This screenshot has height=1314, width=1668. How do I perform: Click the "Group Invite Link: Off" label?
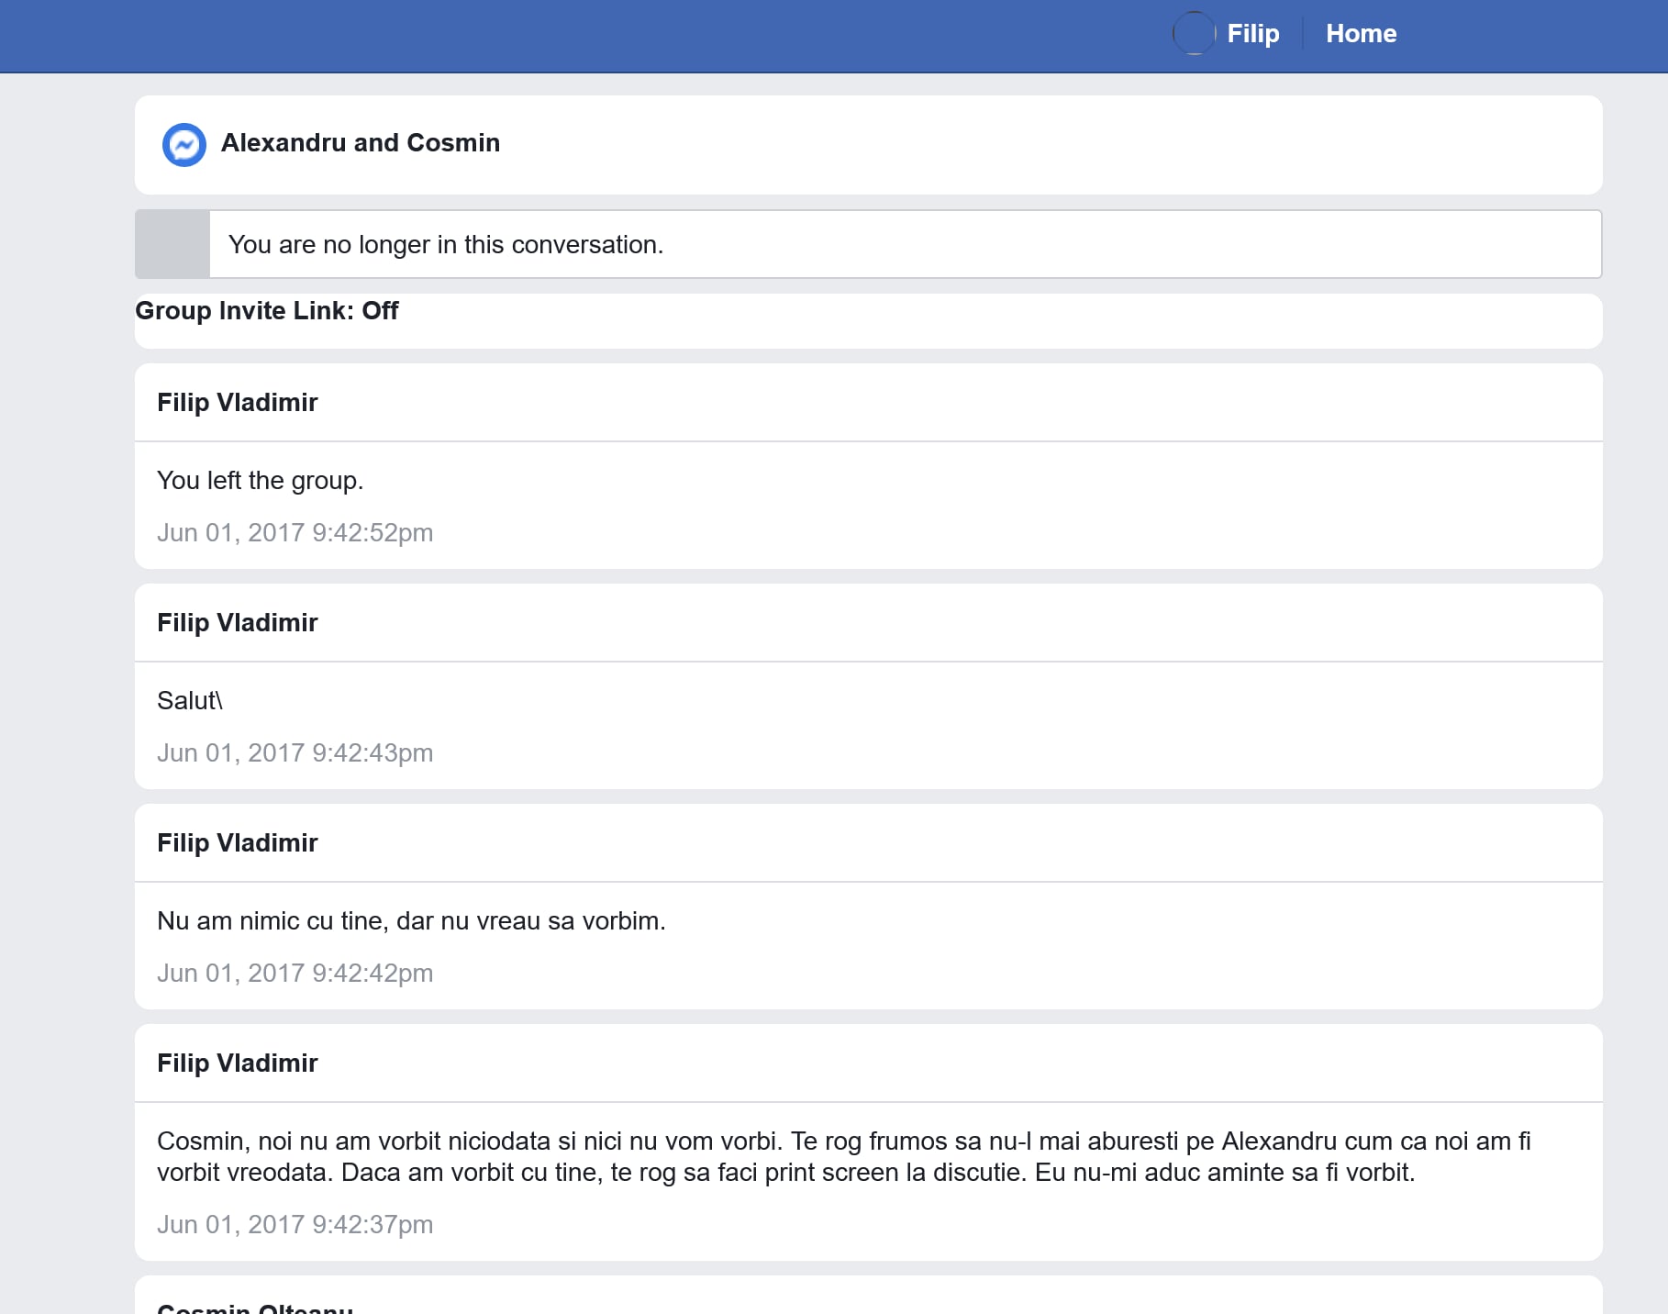click(266, 311)
